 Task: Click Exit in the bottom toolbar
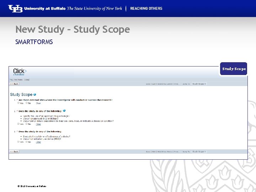click(x=154, y=152)
